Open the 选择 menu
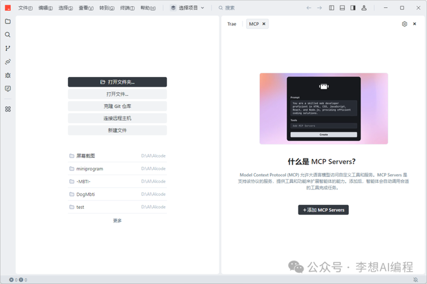Screen dimensions: 427x284 [x=66, y=8]
